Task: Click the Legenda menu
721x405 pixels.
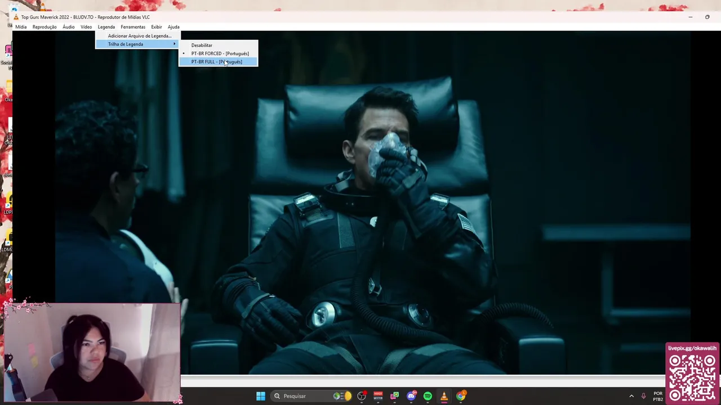Action: pyautogui.click(x=106, y=27)
